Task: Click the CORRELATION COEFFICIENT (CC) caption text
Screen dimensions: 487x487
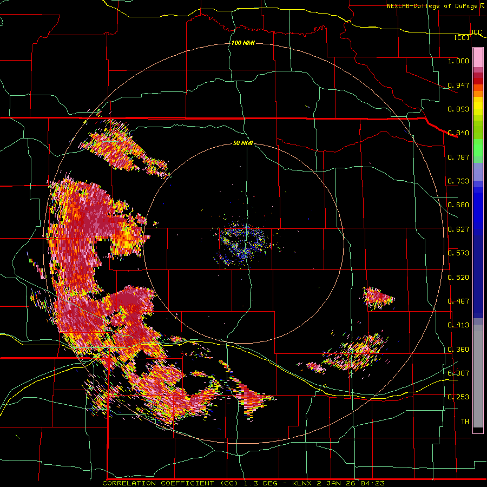Action: [x=170, y=483]
